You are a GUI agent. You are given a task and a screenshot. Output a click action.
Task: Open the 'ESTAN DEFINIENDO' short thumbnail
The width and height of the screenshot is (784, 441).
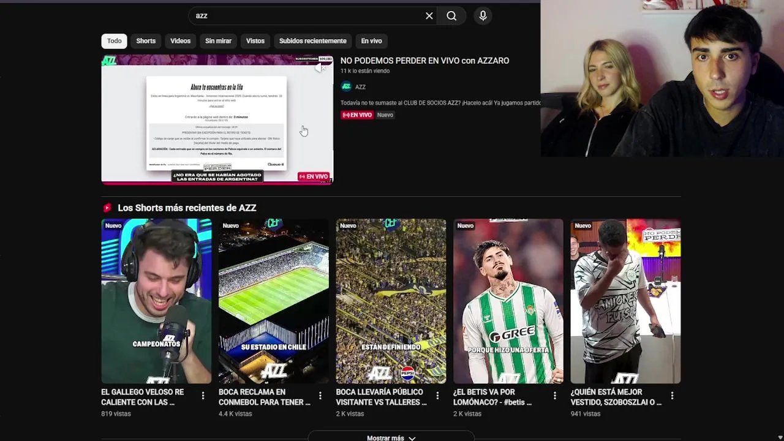(391, 301)
